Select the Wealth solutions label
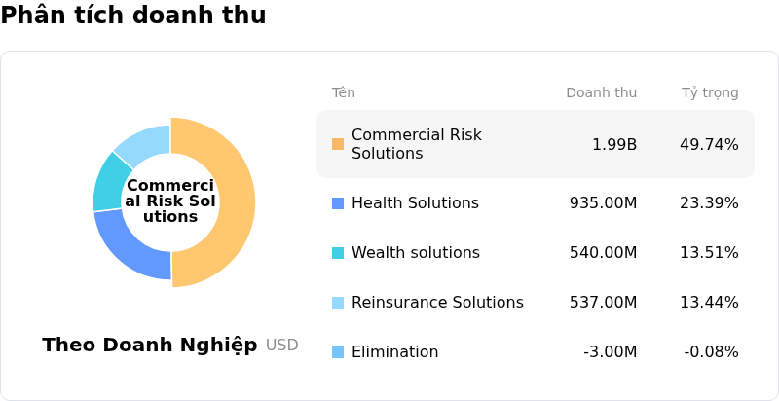 pos(416,253)
